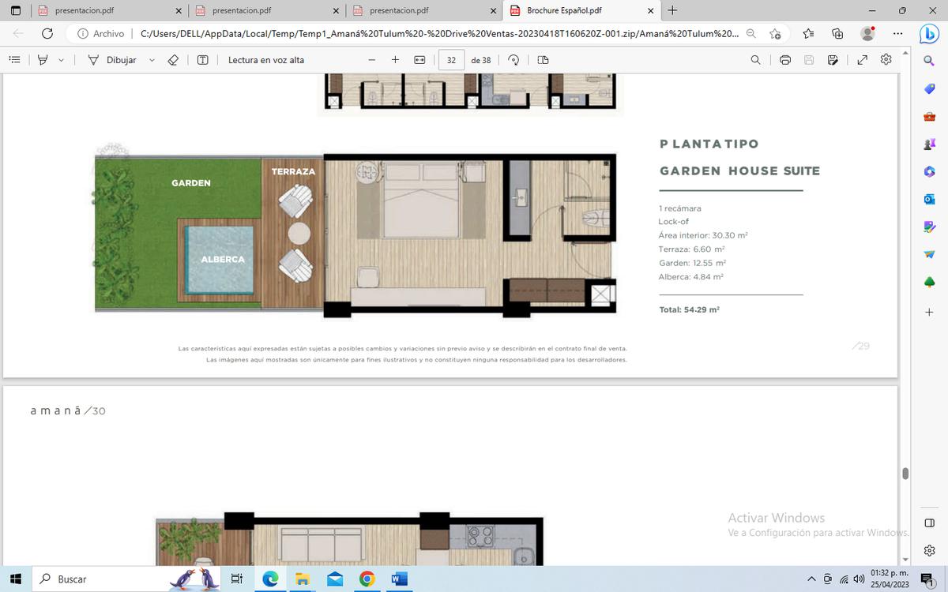Click the rotate page icon
948x592 pixels.
[x=514, y=60]
